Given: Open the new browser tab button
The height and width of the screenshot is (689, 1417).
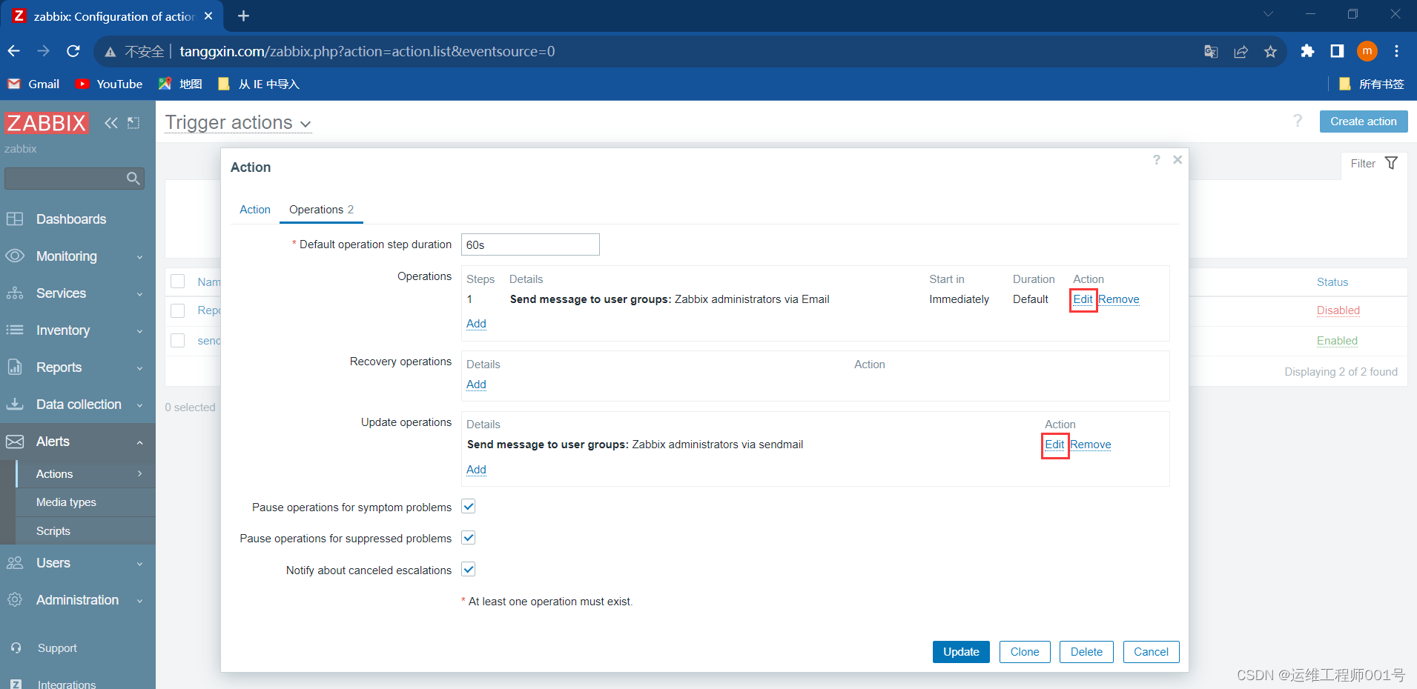Looking at the screenshot, I should 243,16.
